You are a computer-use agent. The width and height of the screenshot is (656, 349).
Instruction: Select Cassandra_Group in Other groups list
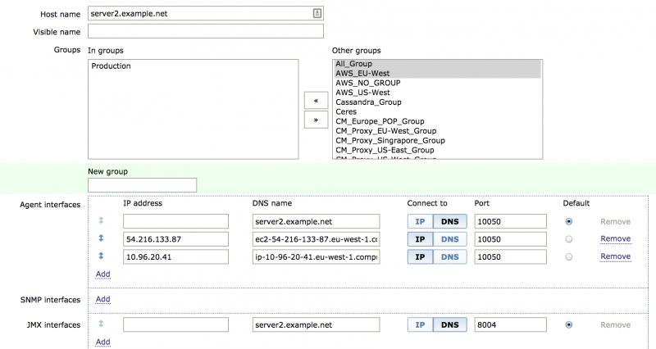pyautogui.click(x=369, y=102)
